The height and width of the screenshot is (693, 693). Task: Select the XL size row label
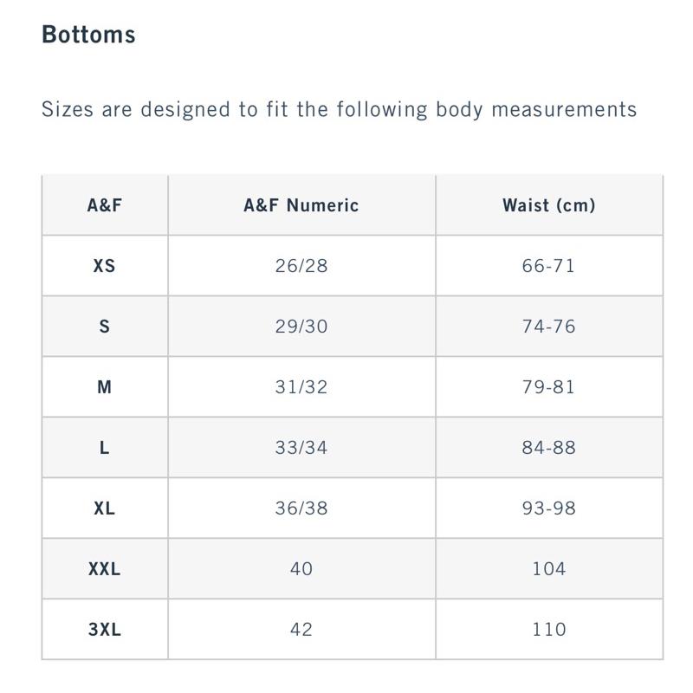[x=105, y=508]
